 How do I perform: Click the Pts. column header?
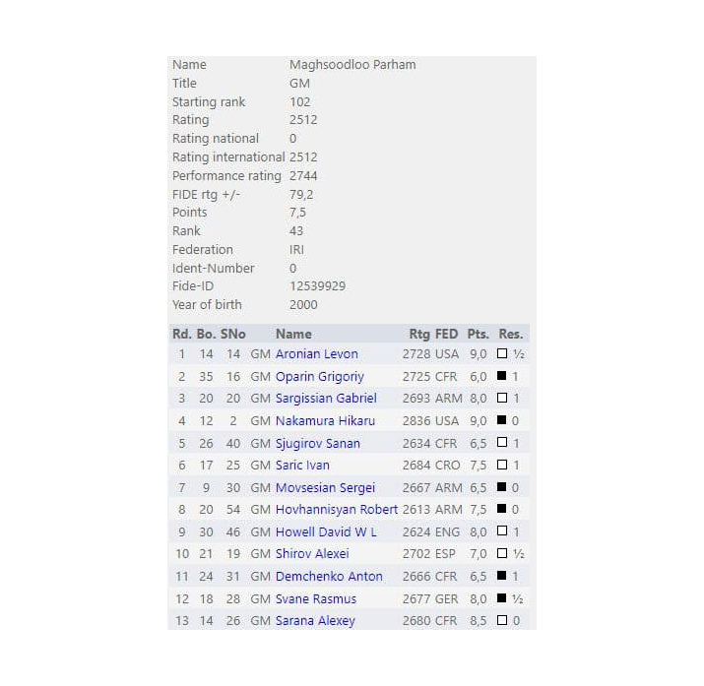pos(478,334)
